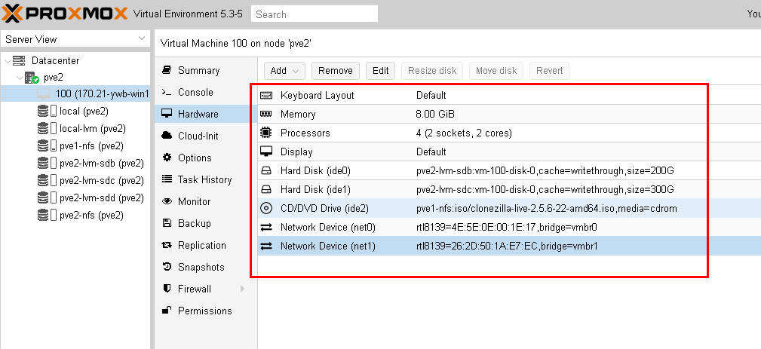This screenshot has height=349, width=761.
Task: Click the Datacenter server icon
Action: point(20,60)
